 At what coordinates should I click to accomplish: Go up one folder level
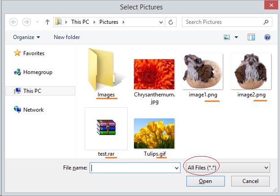47,22
